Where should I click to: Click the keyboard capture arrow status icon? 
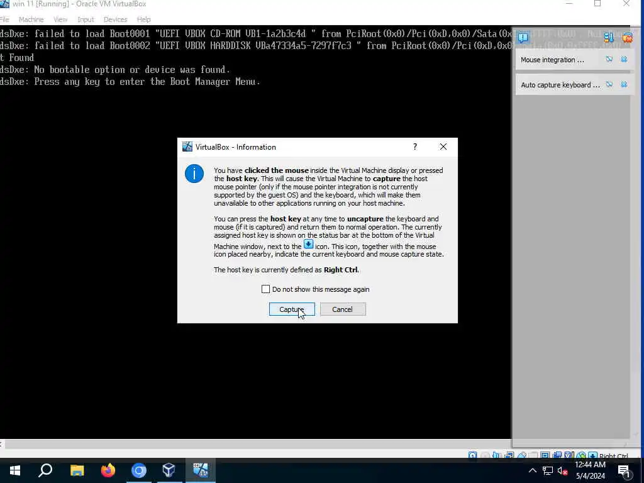click(x=593, y=455)
